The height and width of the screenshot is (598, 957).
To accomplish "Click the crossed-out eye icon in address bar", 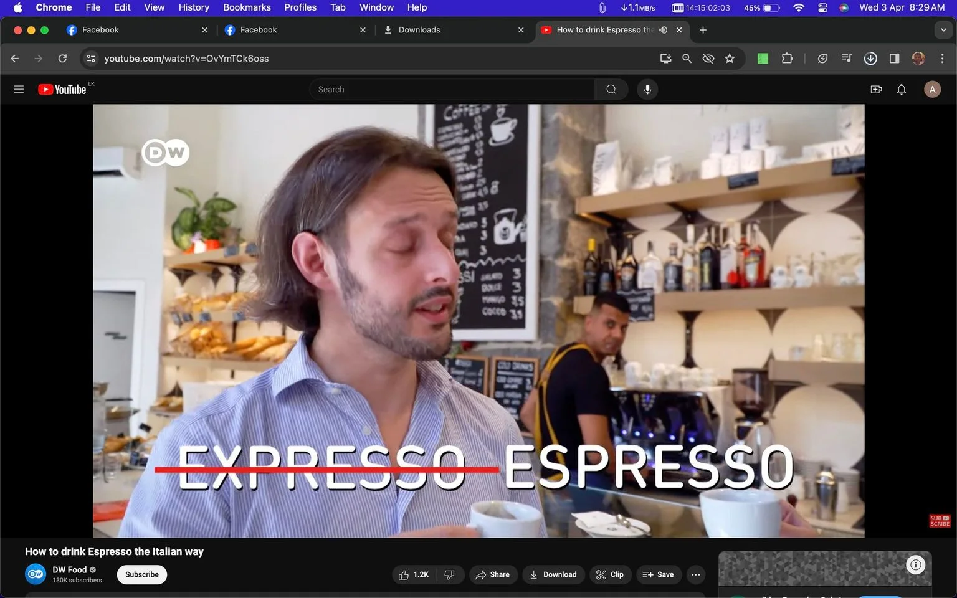I will click(708, 59).
